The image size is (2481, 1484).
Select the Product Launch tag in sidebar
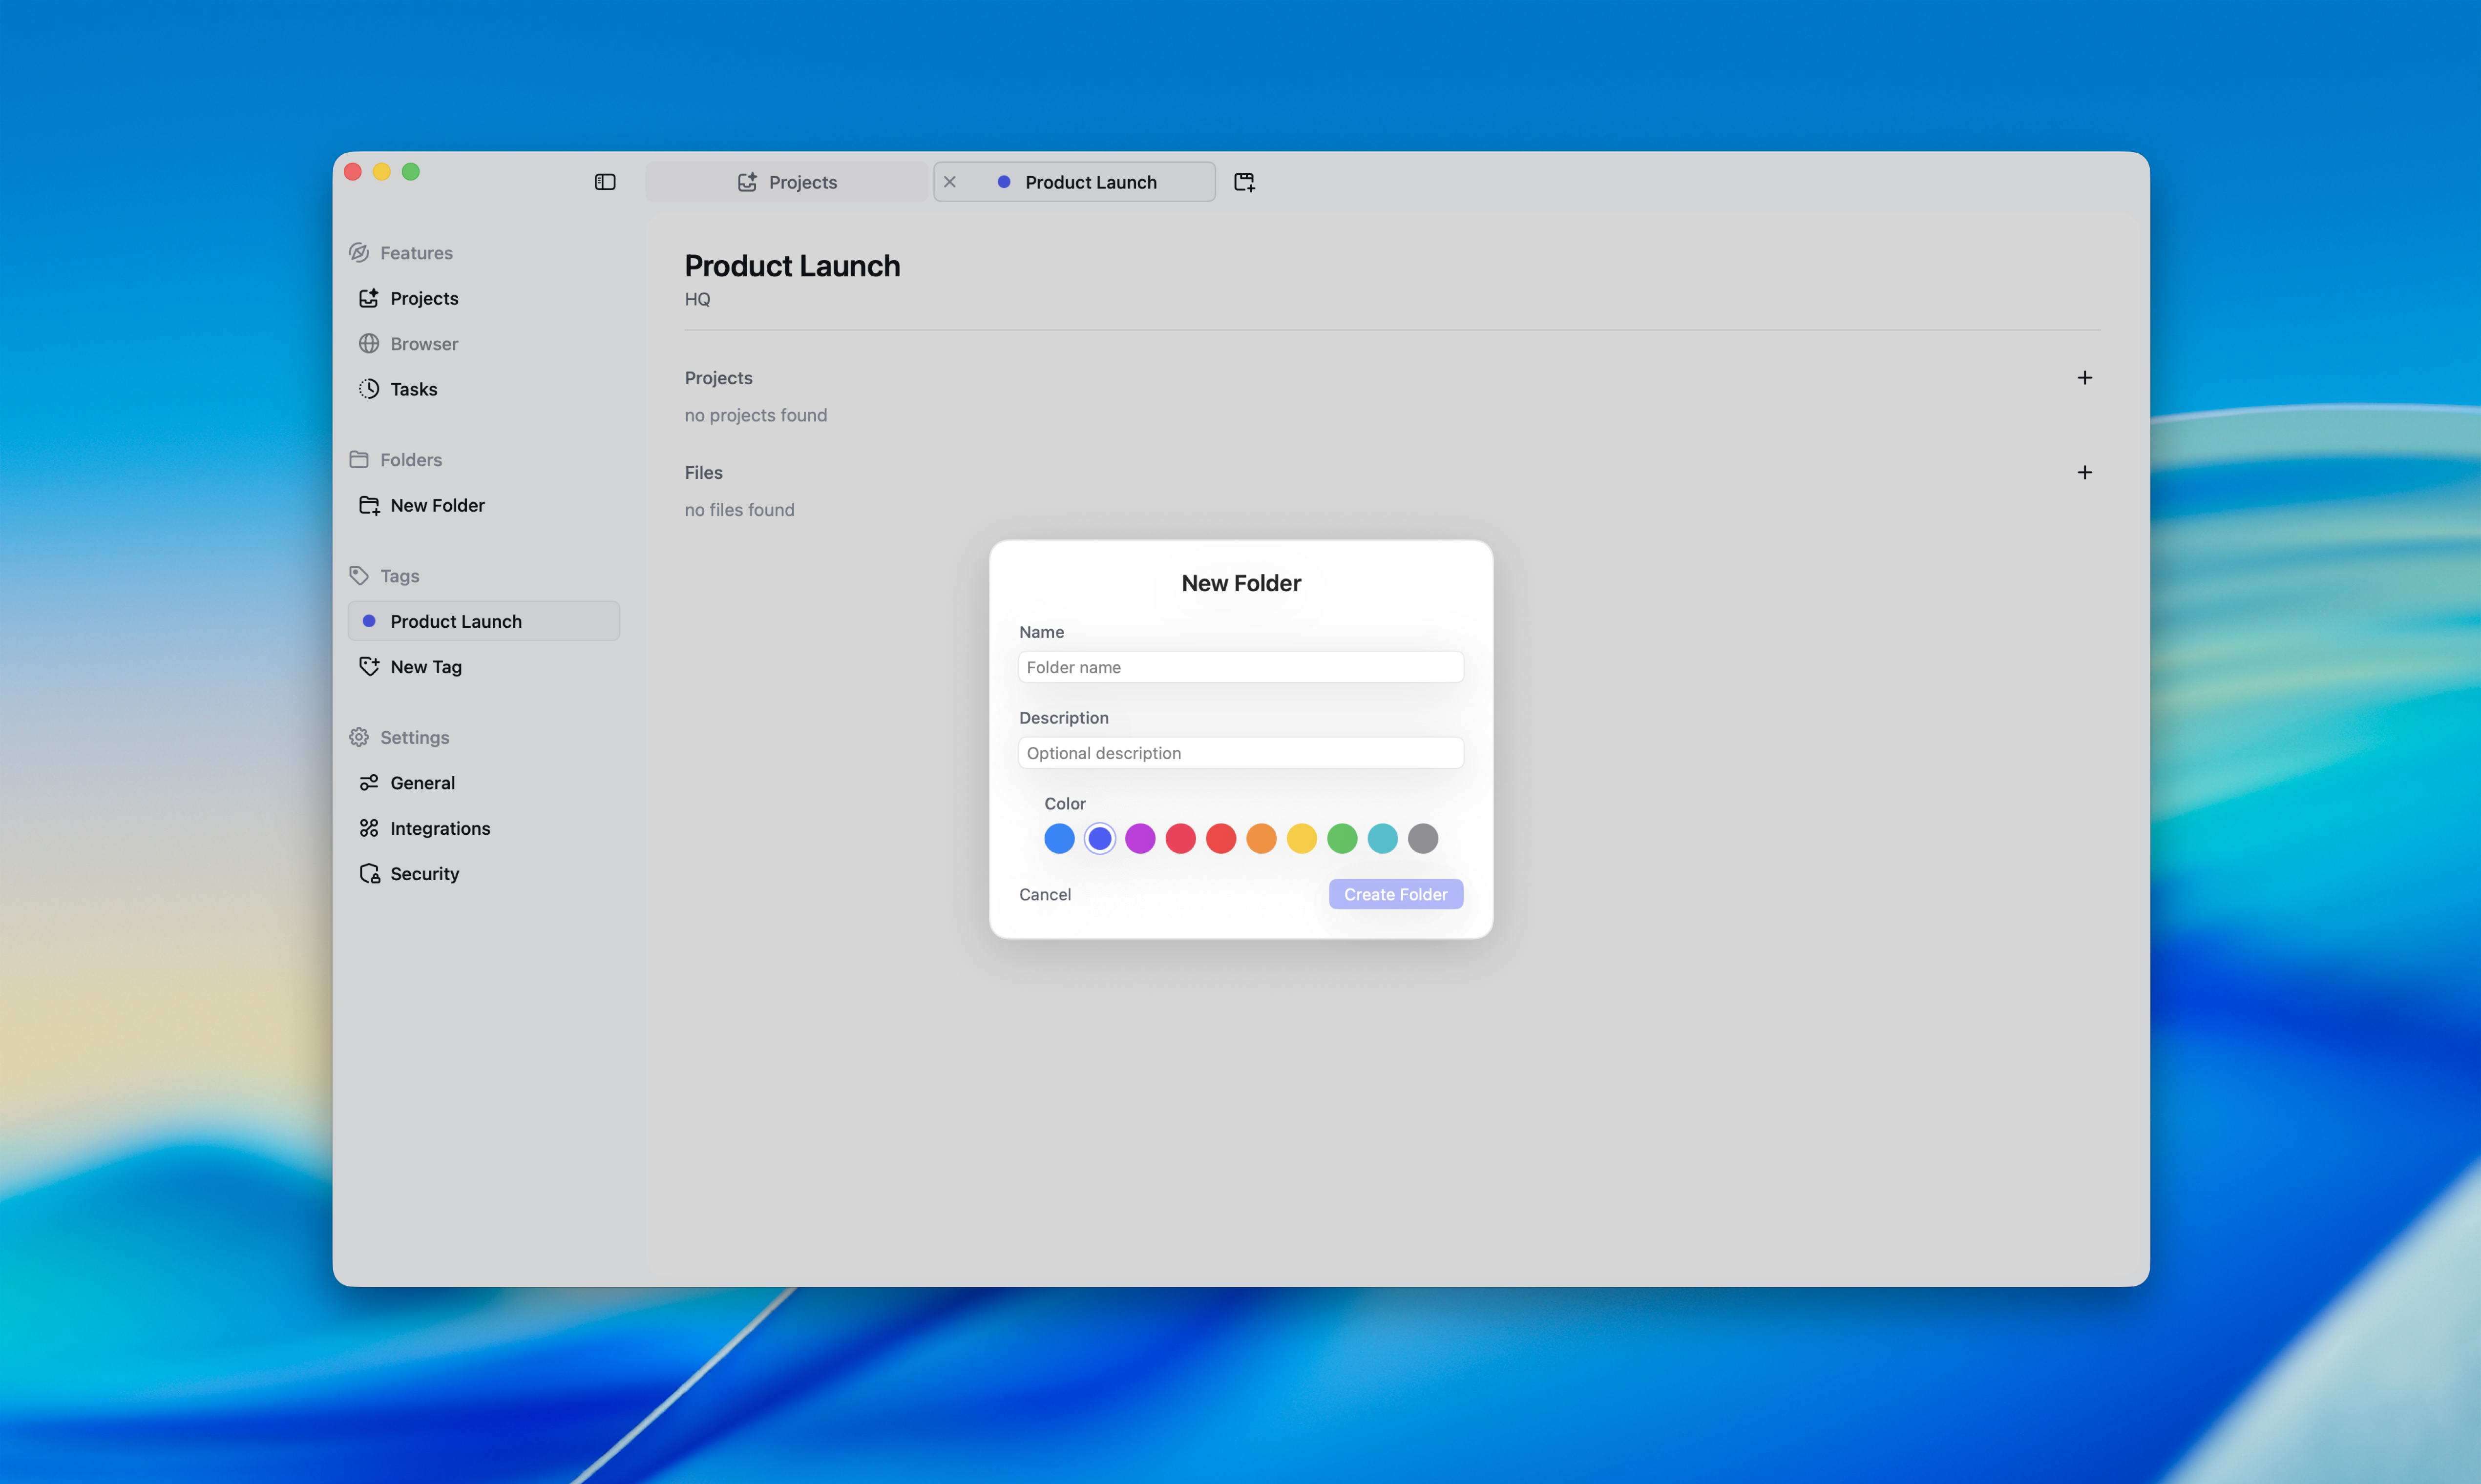click(484, 621)
